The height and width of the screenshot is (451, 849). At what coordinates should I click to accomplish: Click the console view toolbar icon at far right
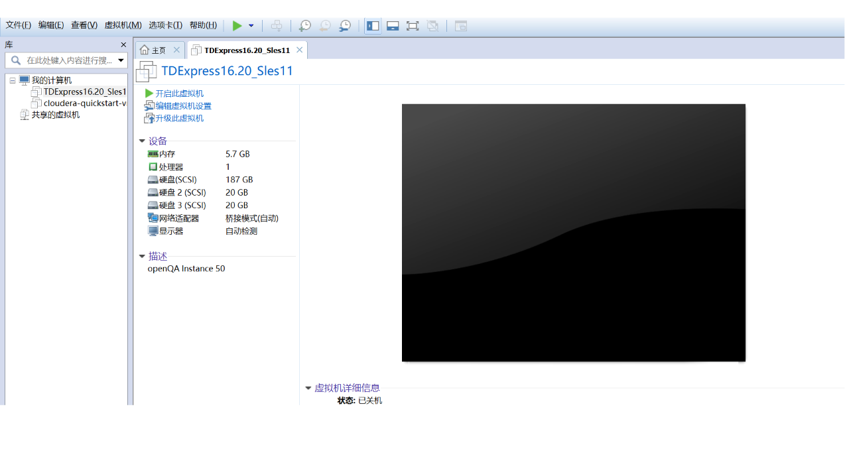tap(461, 26)
